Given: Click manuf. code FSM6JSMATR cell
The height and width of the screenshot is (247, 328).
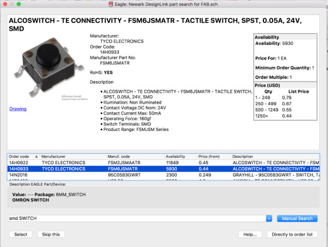Looking at the screenshot, I should pyautogui.click(x=123, y=169).
